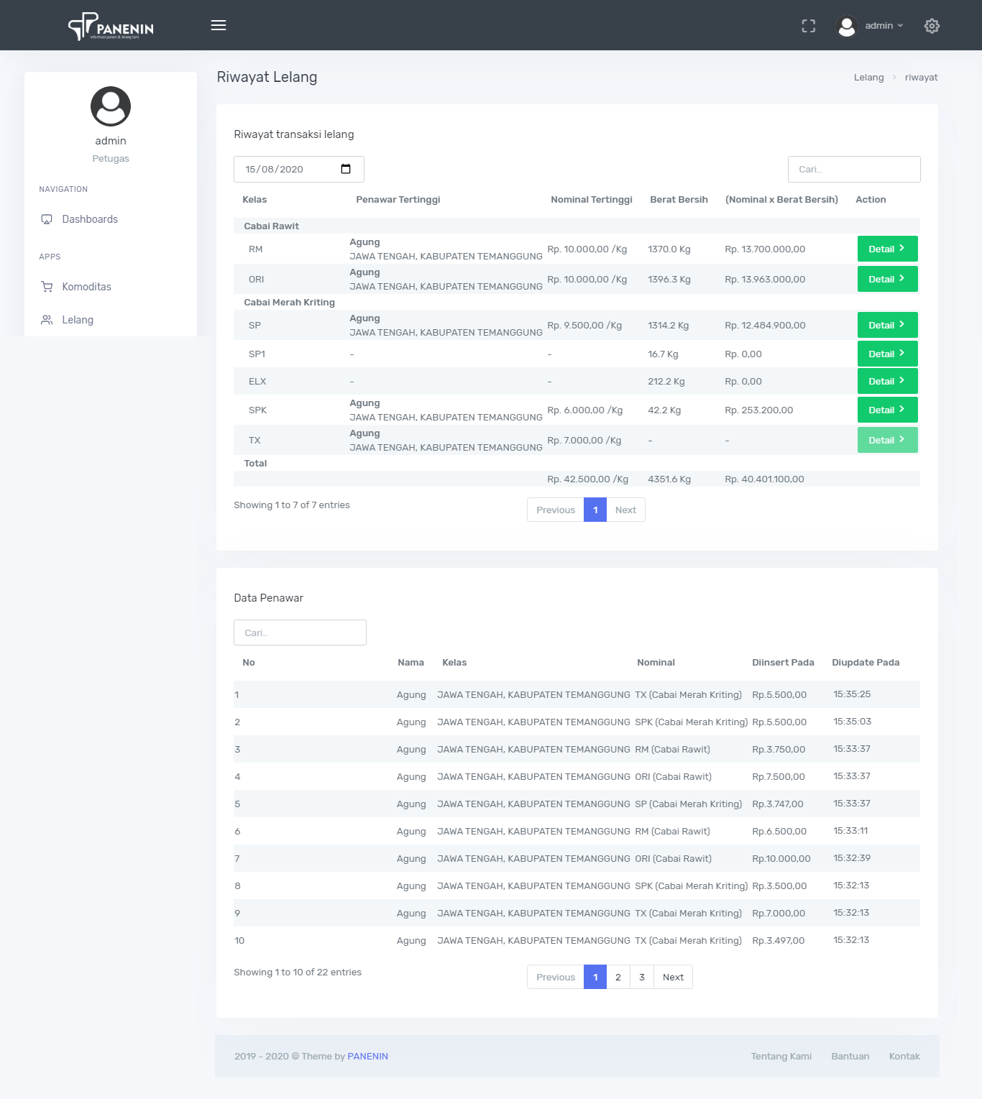Sort Data Penawar by Diupdate Pada
The height and width of the screenshot is (1099, 982).
866,663
